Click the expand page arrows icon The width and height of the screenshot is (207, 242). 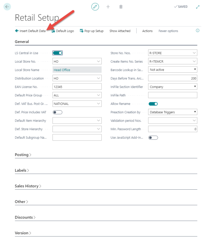tap(198, 7)
